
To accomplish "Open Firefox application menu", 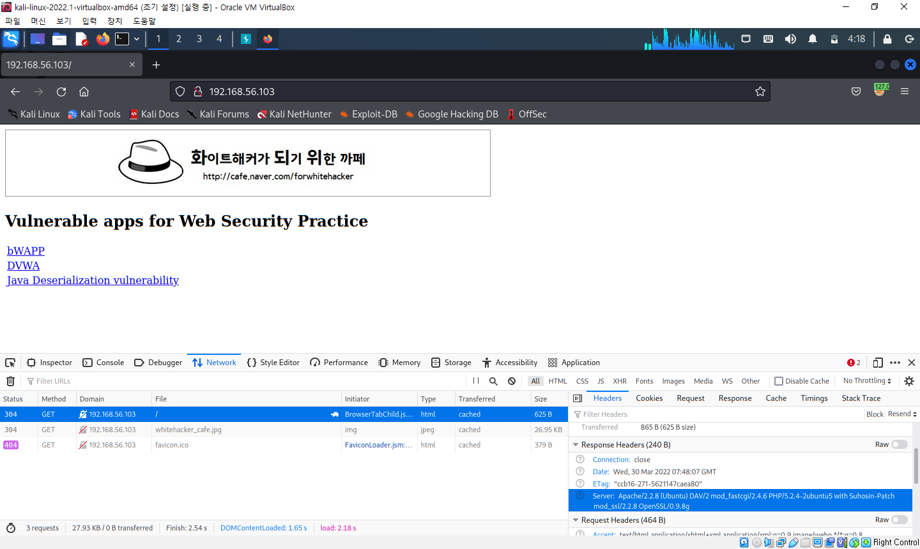I will point(905,92).
